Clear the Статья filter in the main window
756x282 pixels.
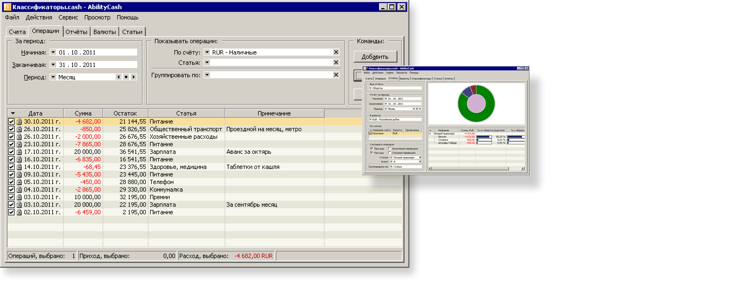[336, 62]
